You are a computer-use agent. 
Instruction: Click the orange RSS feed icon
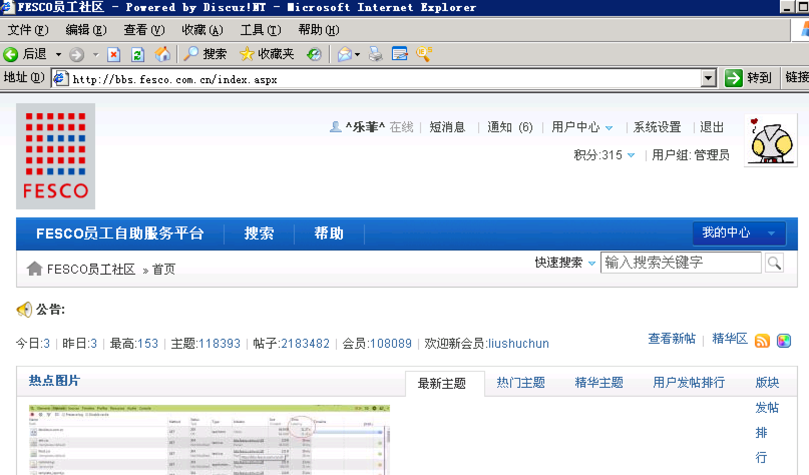pos(762,341)
